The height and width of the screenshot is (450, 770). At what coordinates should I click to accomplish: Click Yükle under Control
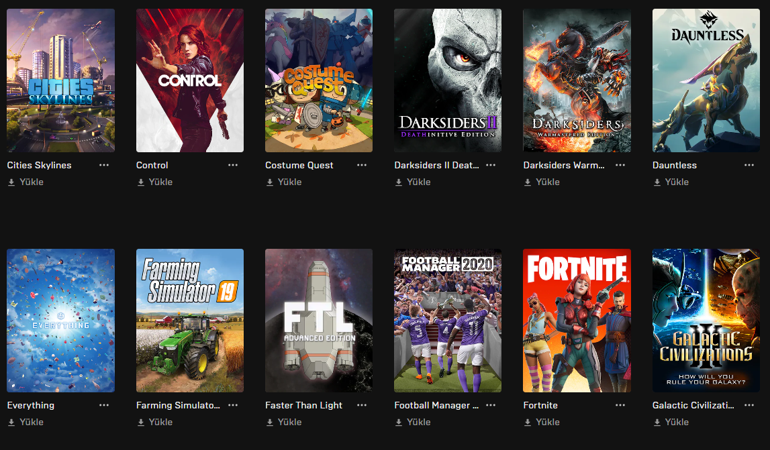154,182
